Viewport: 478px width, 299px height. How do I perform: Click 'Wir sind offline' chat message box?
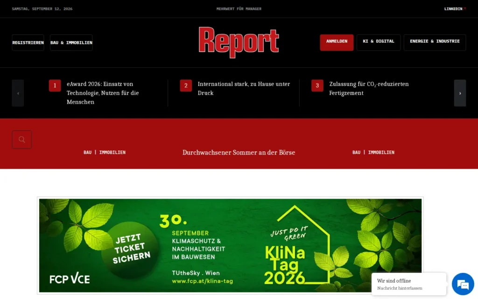click(x=409, y=284)
